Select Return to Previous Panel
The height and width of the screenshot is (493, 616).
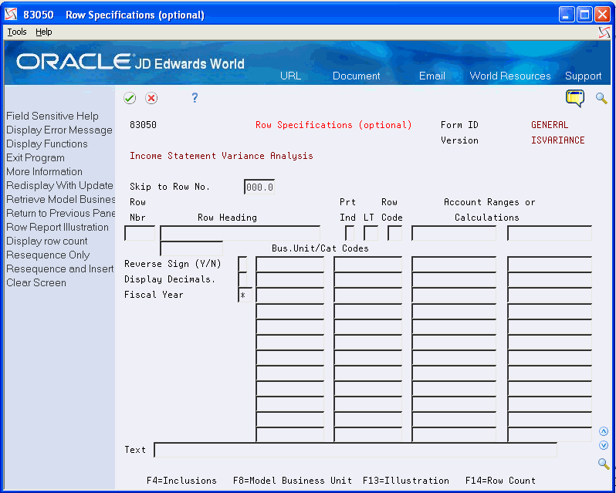[x=61, y=213]
